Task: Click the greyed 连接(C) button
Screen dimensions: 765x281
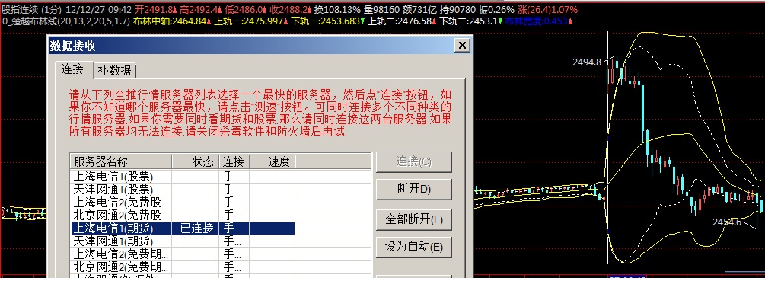Action: pos(414,162)
